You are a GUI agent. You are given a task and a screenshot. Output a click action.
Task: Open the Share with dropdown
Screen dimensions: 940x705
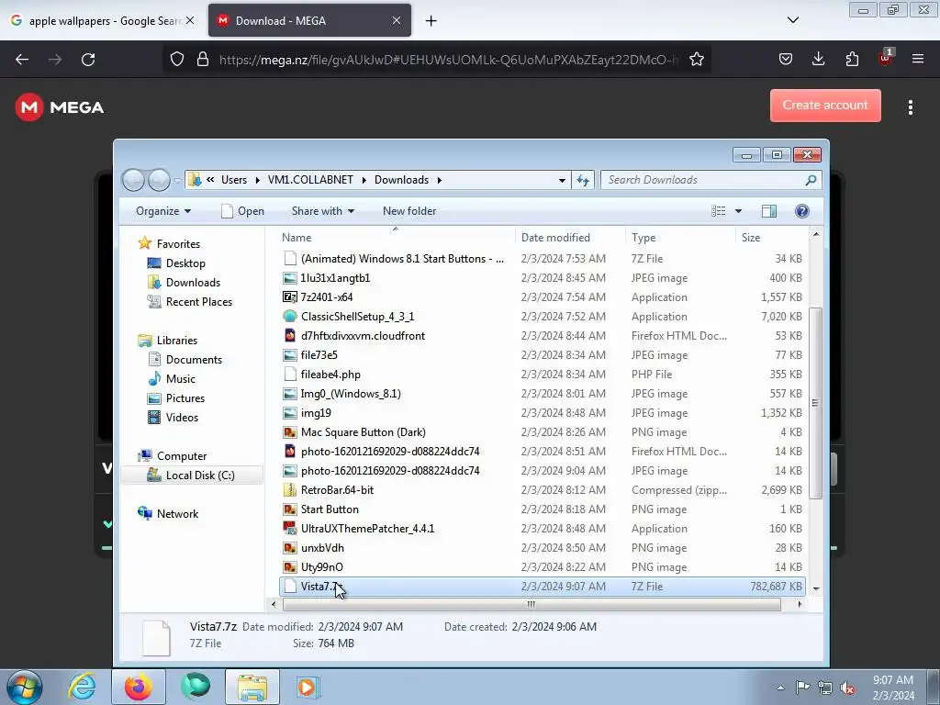point(322,211)
